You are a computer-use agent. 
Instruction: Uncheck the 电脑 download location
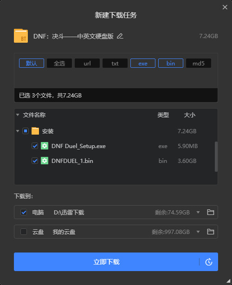click(x=24, y=212)
